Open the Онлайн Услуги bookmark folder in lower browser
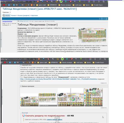This screenshot has width=124, height=123. [98, 62]
